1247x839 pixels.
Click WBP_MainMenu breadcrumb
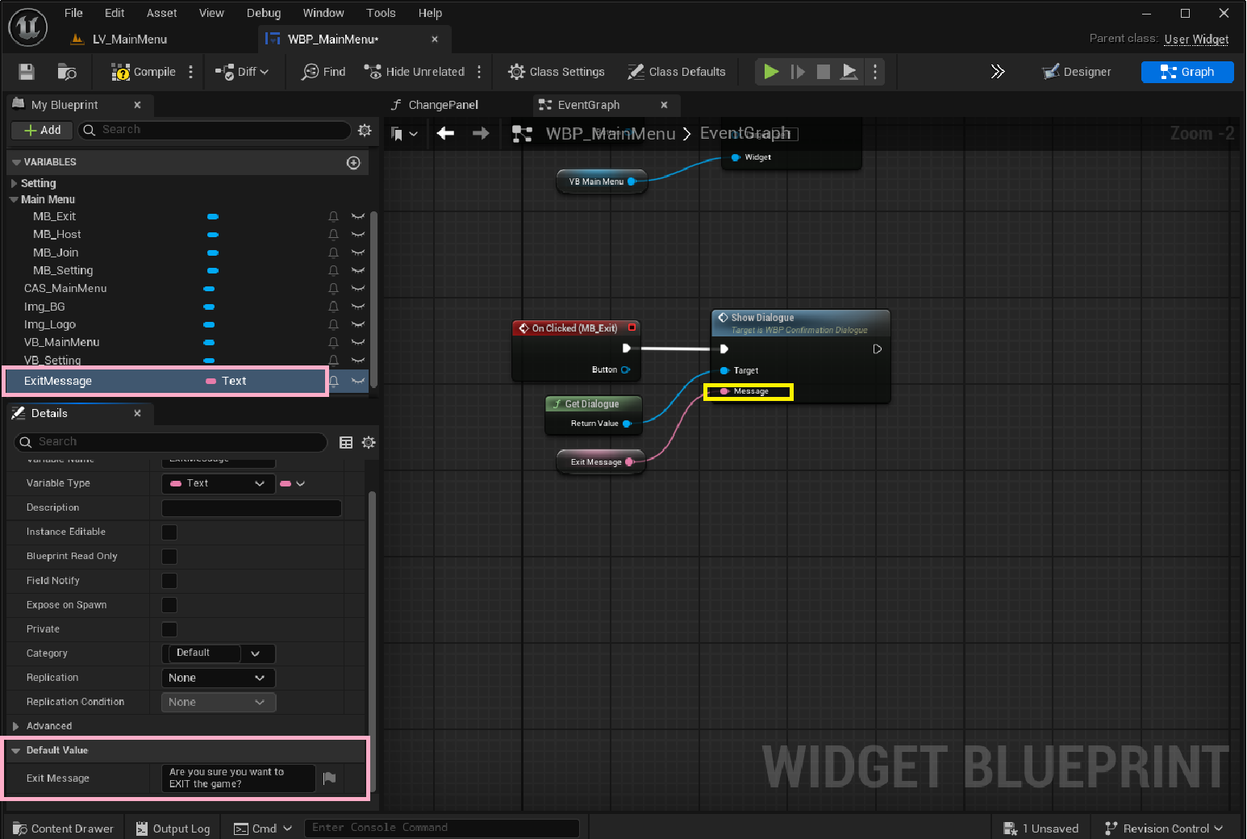pyautogui.click(x=611, y=134)
